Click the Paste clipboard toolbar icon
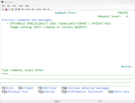 tap(12, 9)
